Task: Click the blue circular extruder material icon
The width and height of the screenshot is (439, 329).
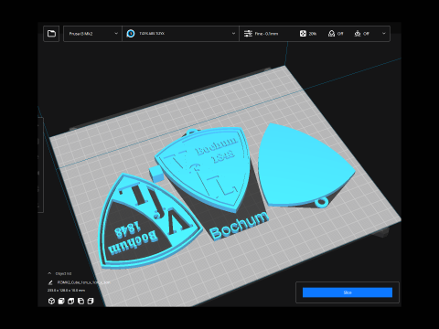Action: [131, 34]
